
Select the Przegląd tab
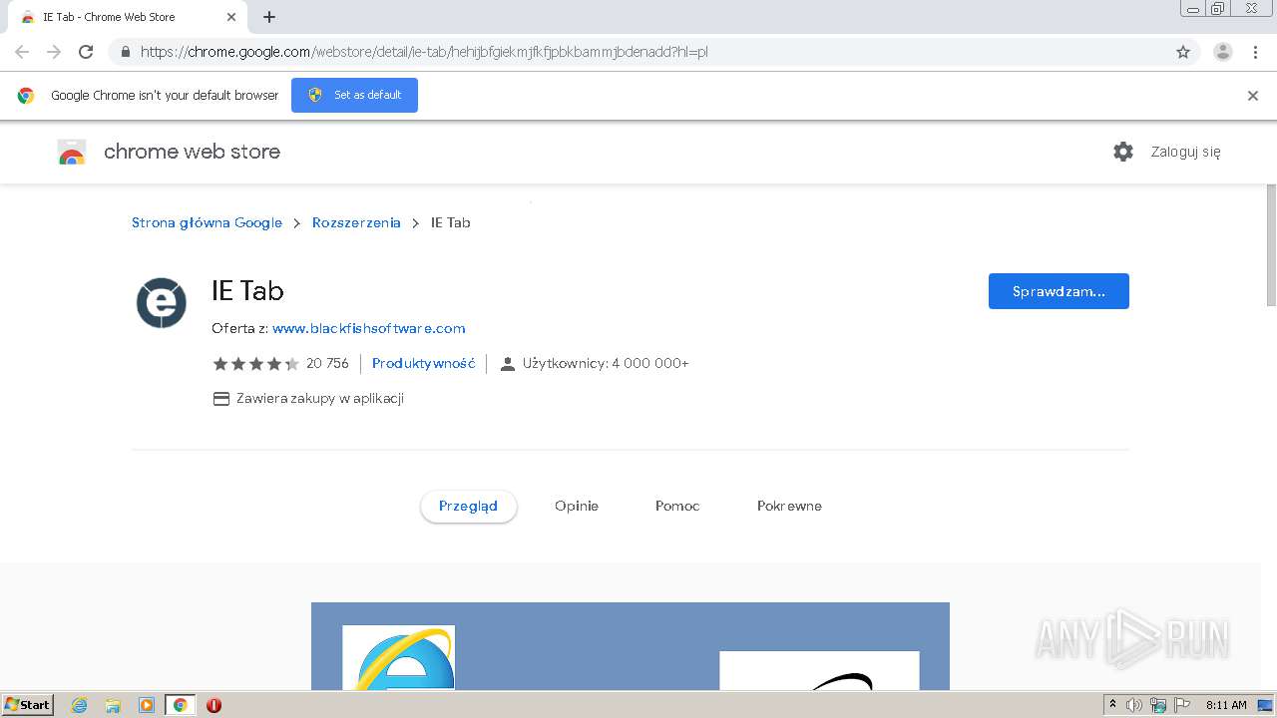click(468, 506)
